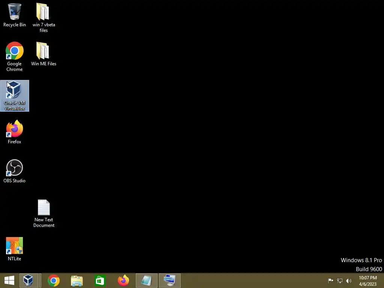The image size is (384, 288).
Task: Select the Firefox desktop shortcut
Action: click(x=15, y=132)
